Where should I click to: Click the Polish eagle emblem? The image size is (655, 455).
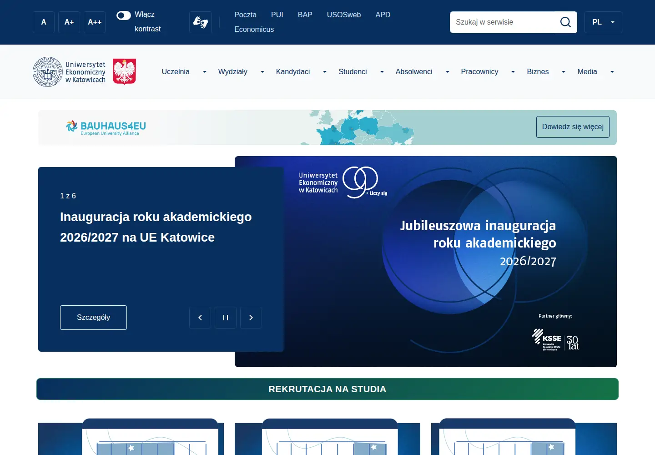coord(124,72)
